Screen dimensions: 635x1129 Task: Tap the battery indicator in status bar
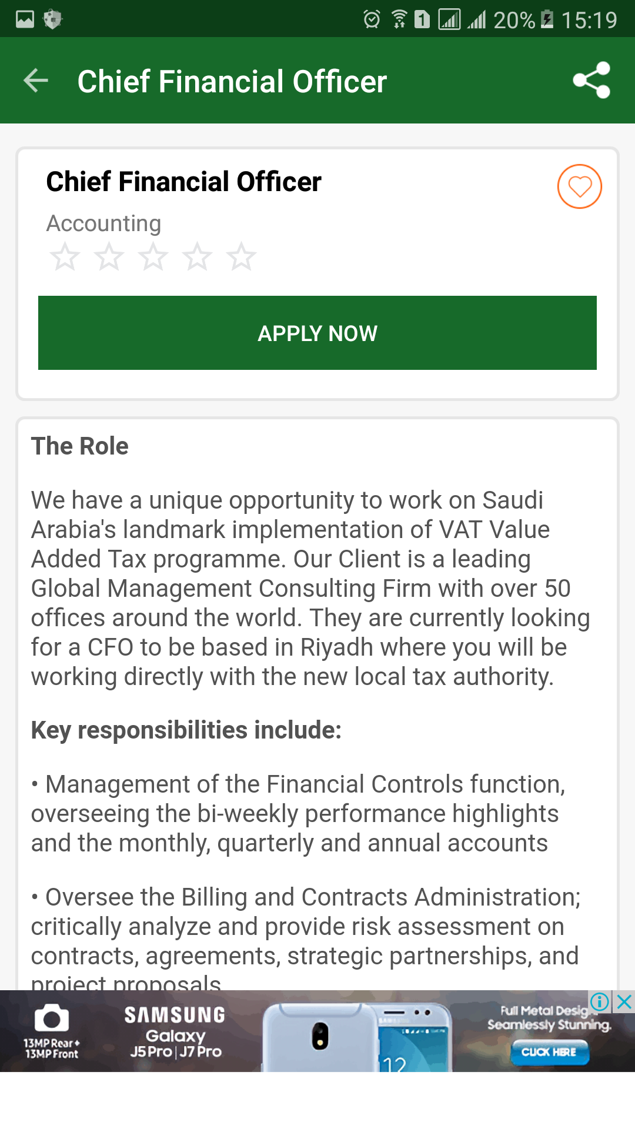547,19
